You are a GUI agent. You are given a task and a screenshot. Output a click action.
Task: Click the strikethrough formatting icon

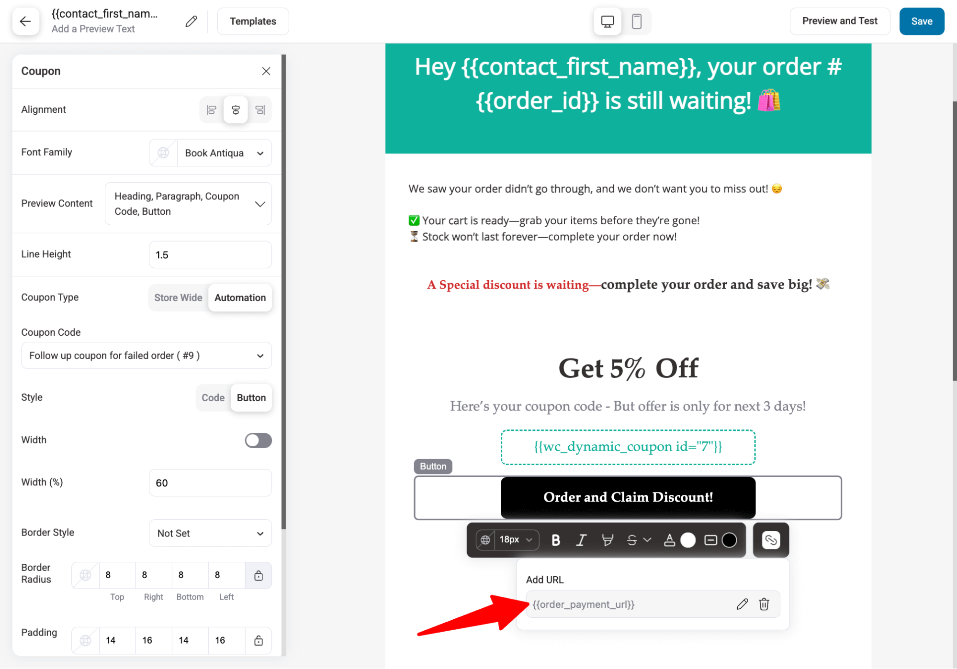pos(631,540)
